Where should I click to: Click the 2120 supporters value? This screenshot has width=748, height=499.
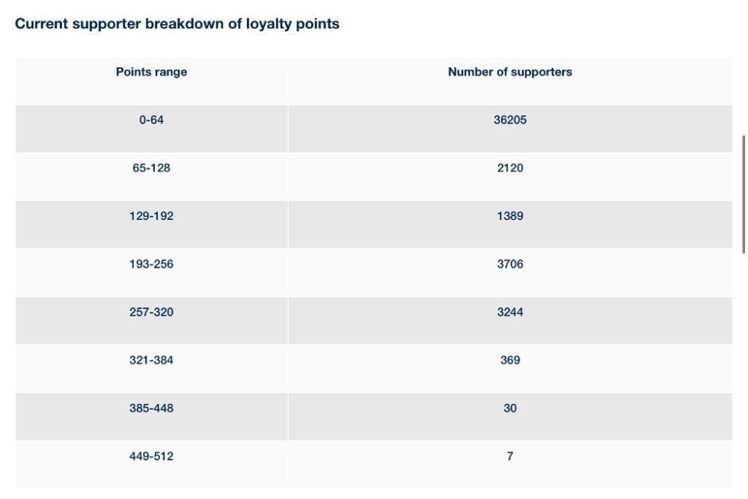pyautogui.click(x=510, y=168)
